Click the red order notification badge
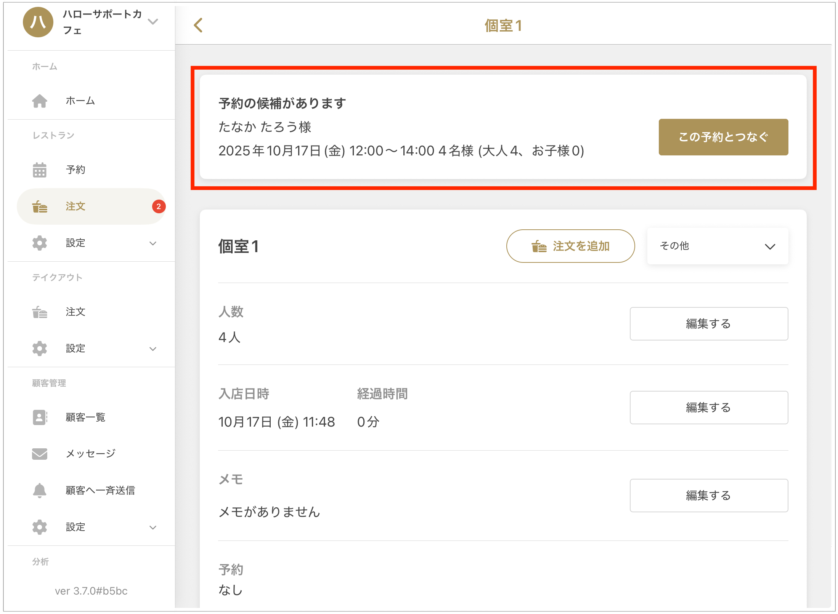 [159, 206]
